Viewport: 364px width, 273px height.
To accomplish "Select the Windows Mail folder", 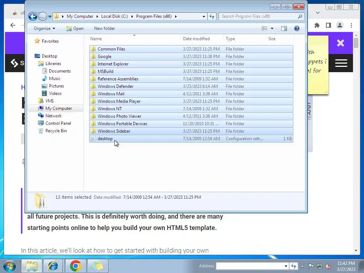I will point(191,94).
